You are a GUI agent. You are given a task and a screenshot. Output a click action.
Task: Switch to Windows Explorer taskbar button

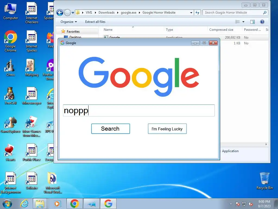coord(40,204)
